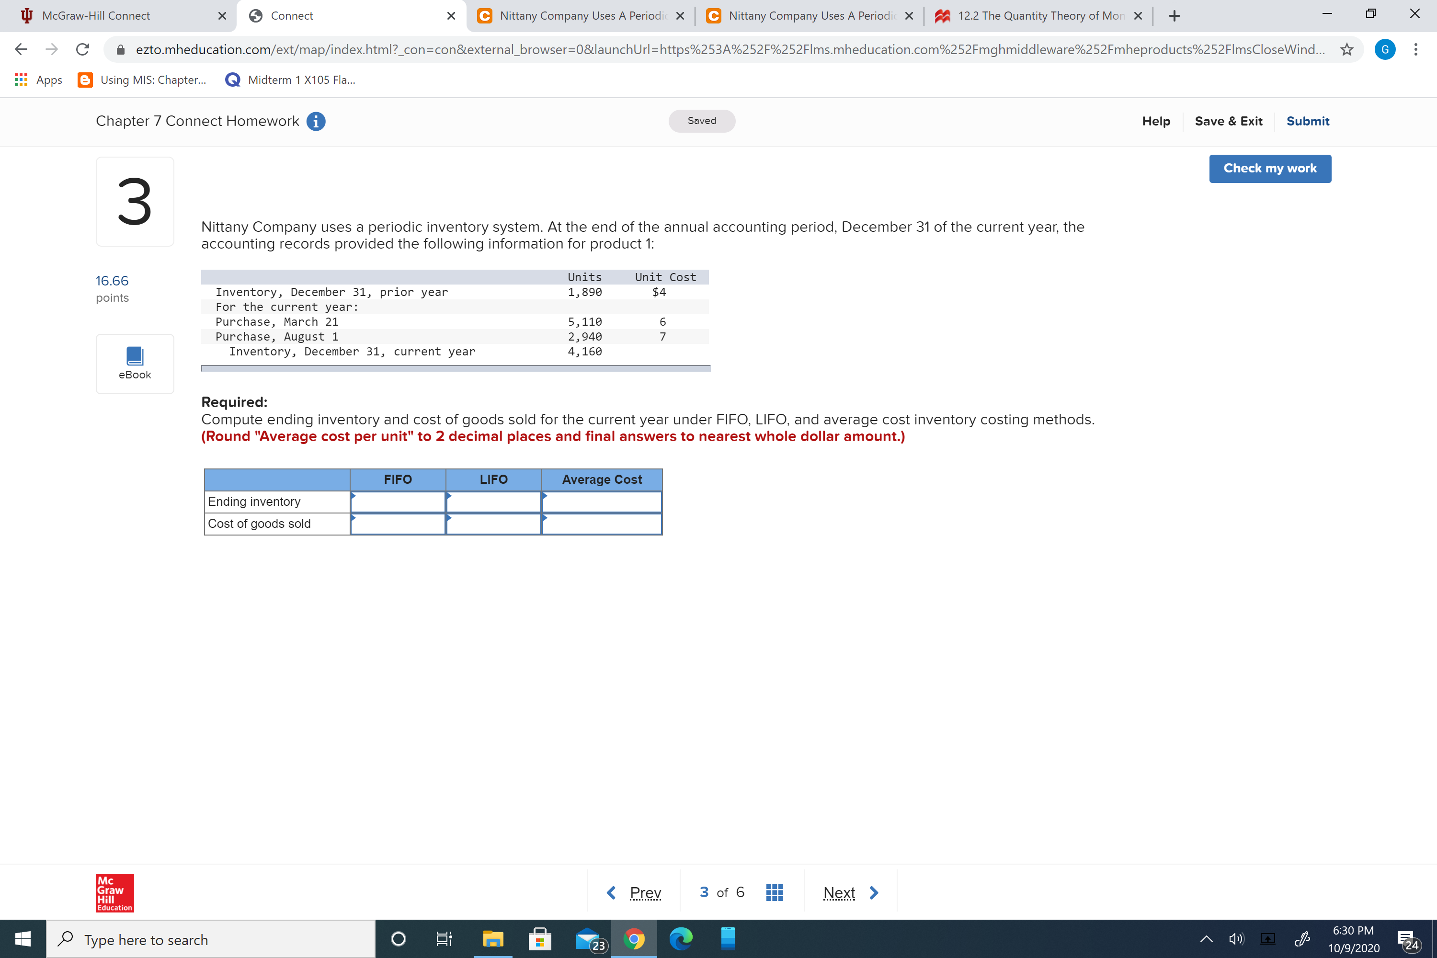1437x958 pixels.
Task: Launch Chrome from the taskbar
Action: (634, 939)
